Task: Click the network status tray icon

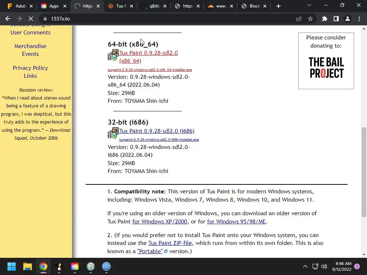Action: [x=315, y=266]
